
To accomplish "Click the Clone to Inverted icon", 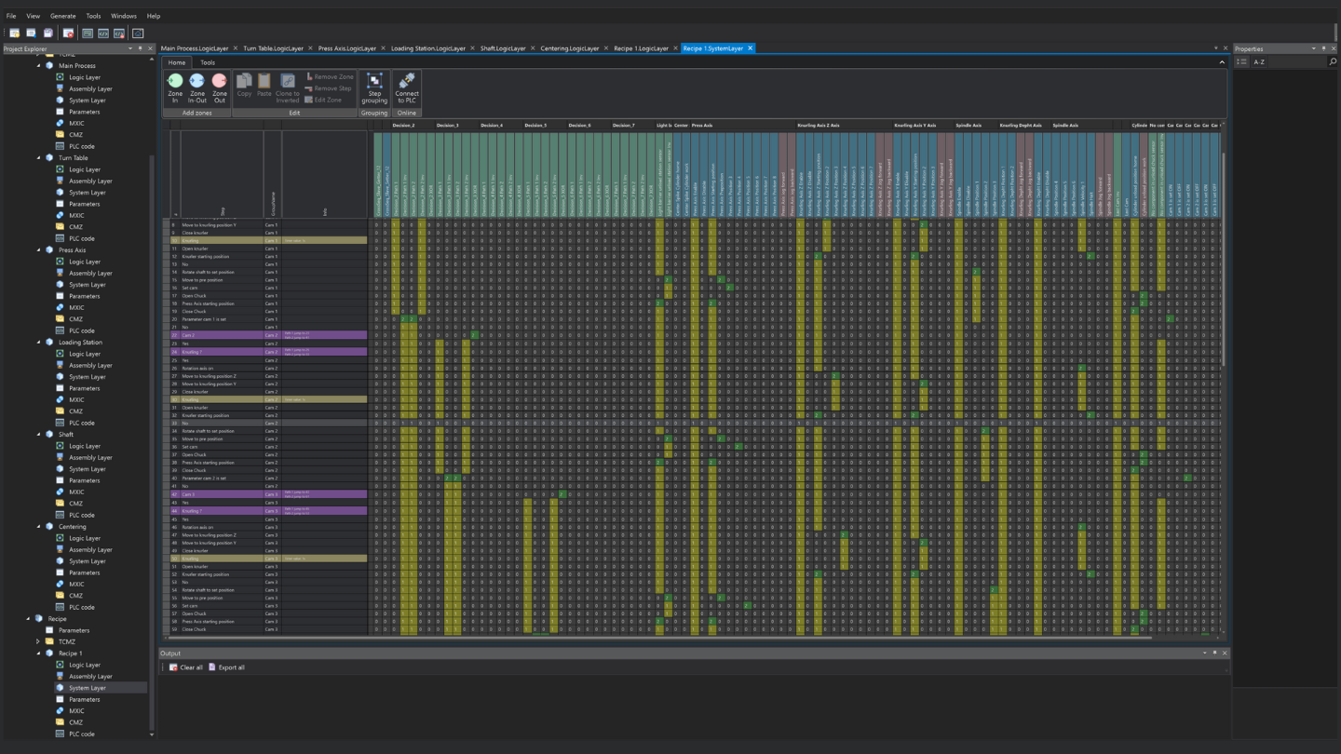I will pyautogui.click(x=288, y=82).
